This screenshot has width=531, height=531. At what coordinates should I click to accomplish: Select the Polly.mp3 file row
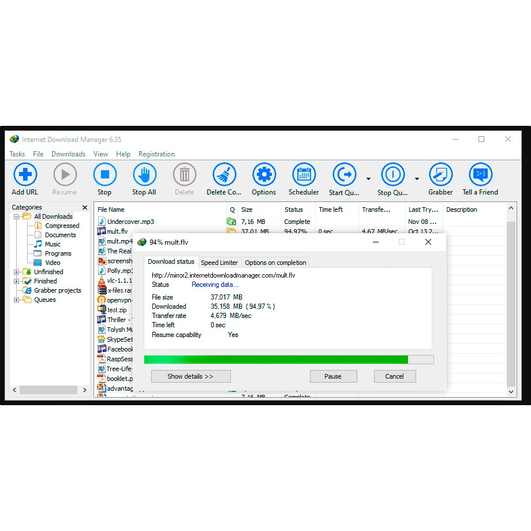[115, 271]
